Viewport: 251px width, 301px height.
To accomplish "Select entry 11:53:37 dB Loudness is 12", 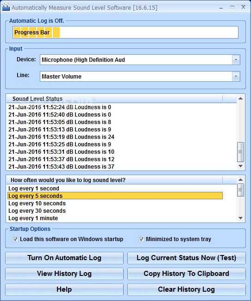I will [x=115, y=159].
